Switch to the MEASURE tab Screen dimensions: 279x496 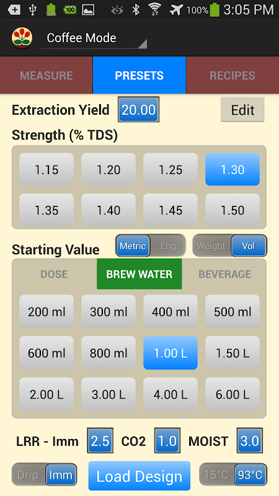click(x=46, y=75)
